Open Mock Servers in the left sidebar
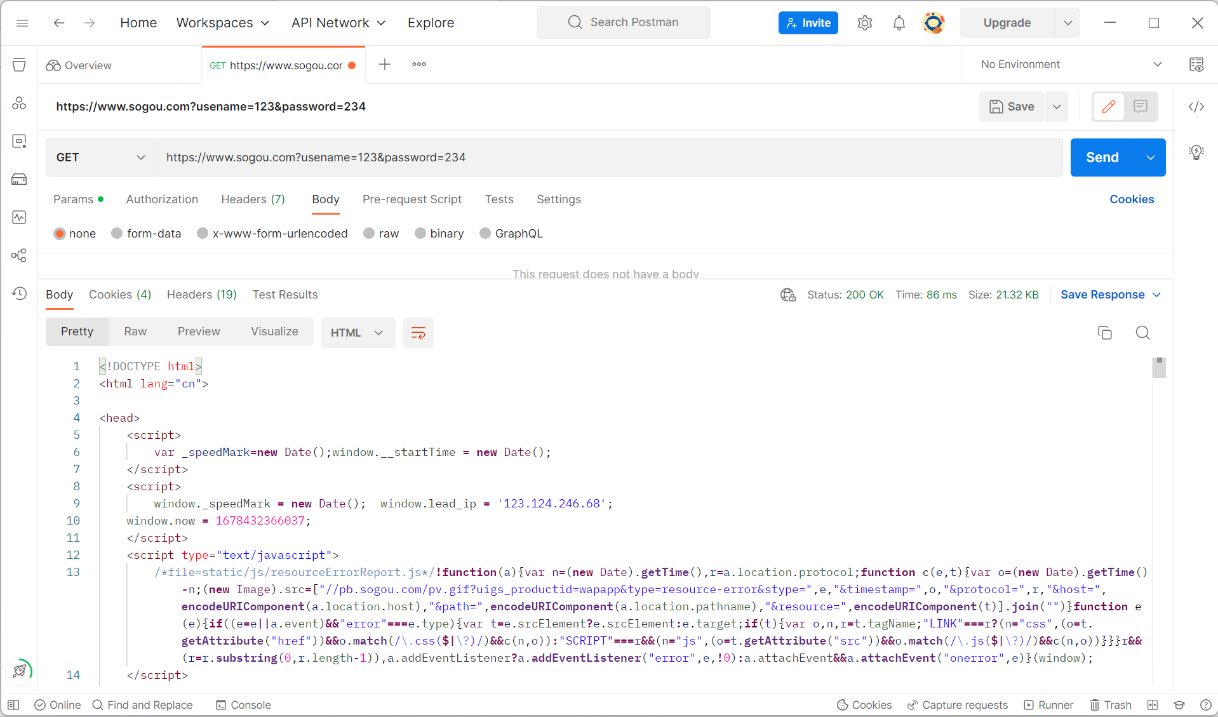1218x717 pixels. [19, 179]
